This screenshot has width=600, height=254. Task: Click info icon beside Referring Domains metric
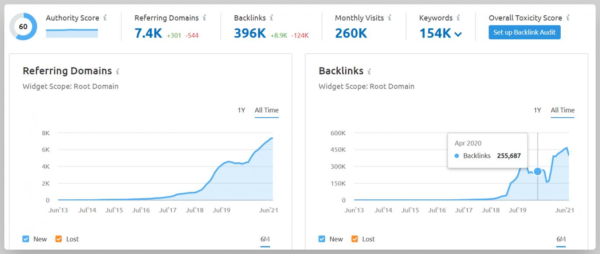tap(205, 18)
